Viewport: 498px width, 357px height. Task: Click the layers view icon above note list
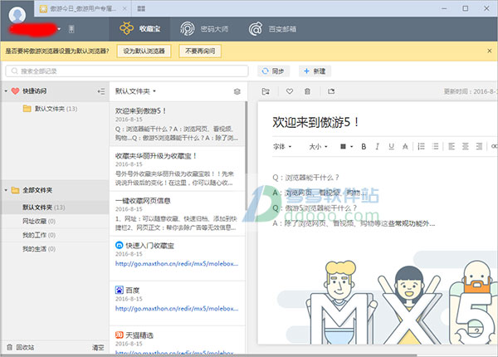point(237,91)
